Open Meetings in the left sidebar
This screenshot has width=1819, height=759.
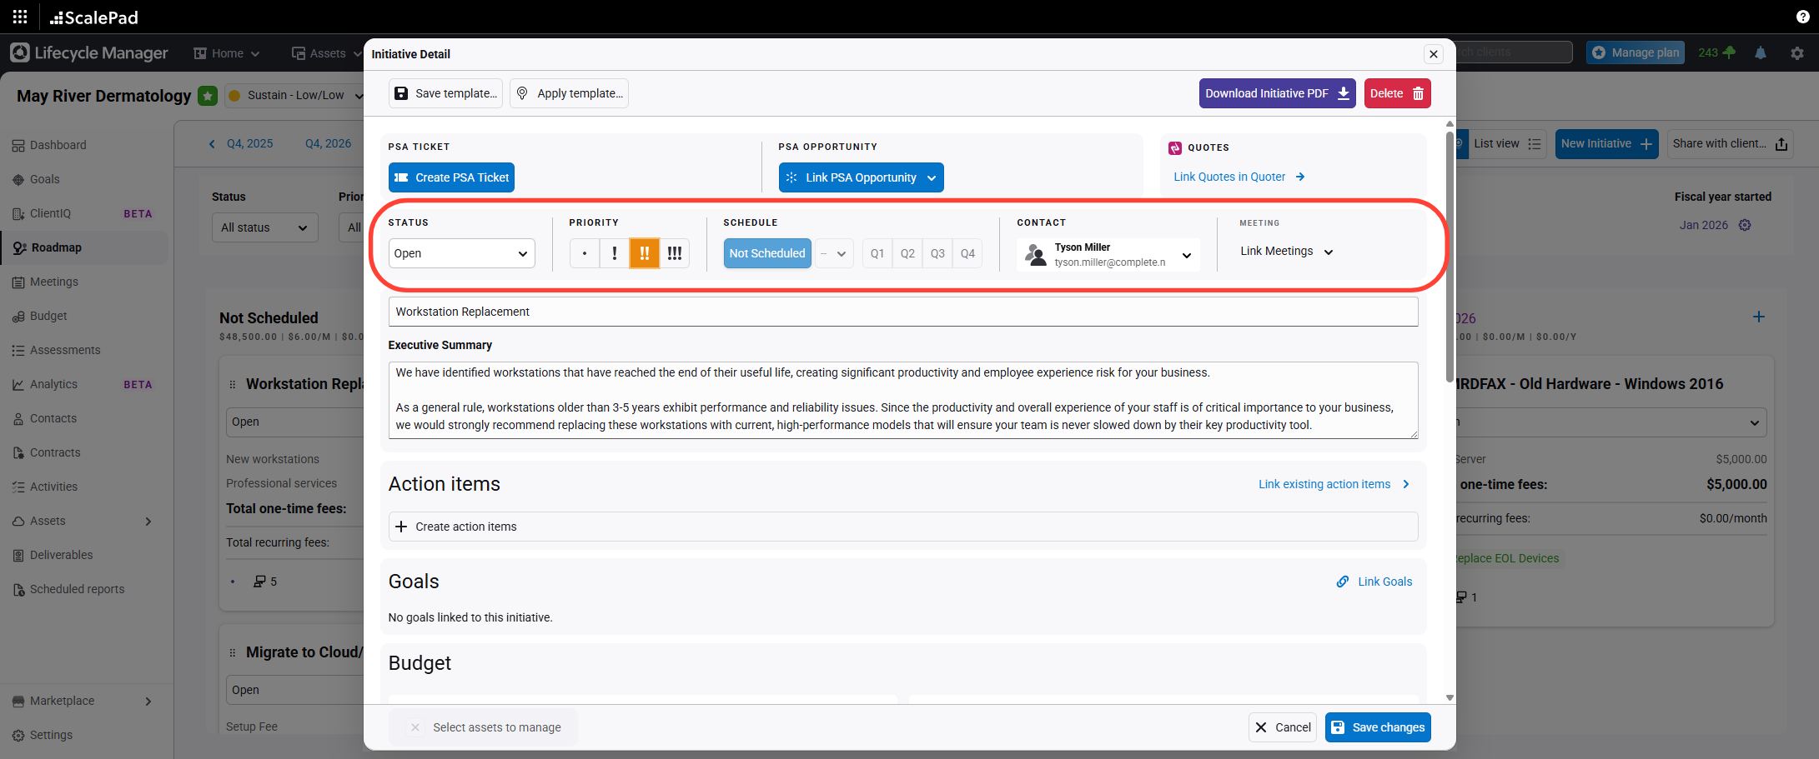click(54, 282)
